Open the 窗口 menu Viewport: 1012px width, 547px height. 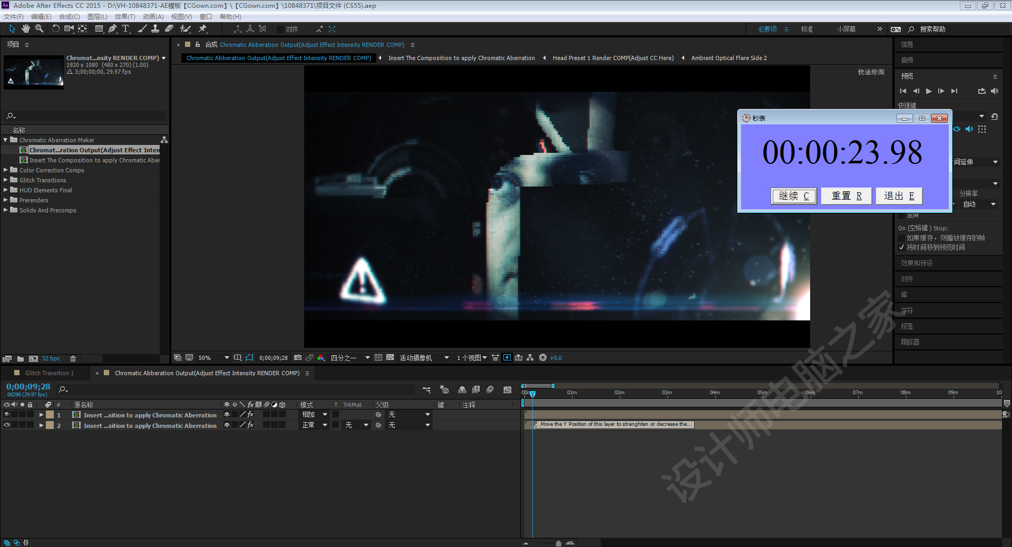pos(206,17)
